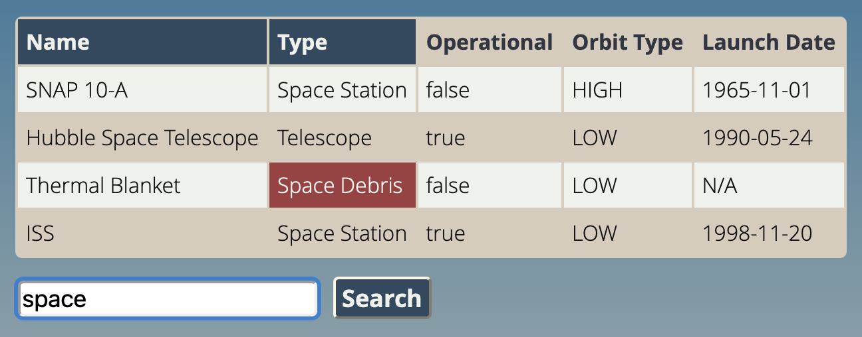The height and width of the screenshot is (337, 862).
Task: Click the highlighted 'Space Debris' cell
Action: (x=343, y=185)
